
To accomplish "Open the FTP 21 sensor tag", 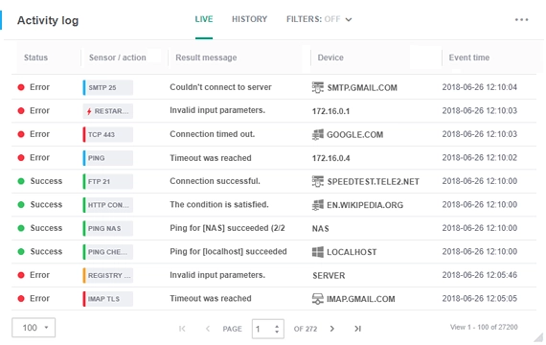I will click(108, 181).
